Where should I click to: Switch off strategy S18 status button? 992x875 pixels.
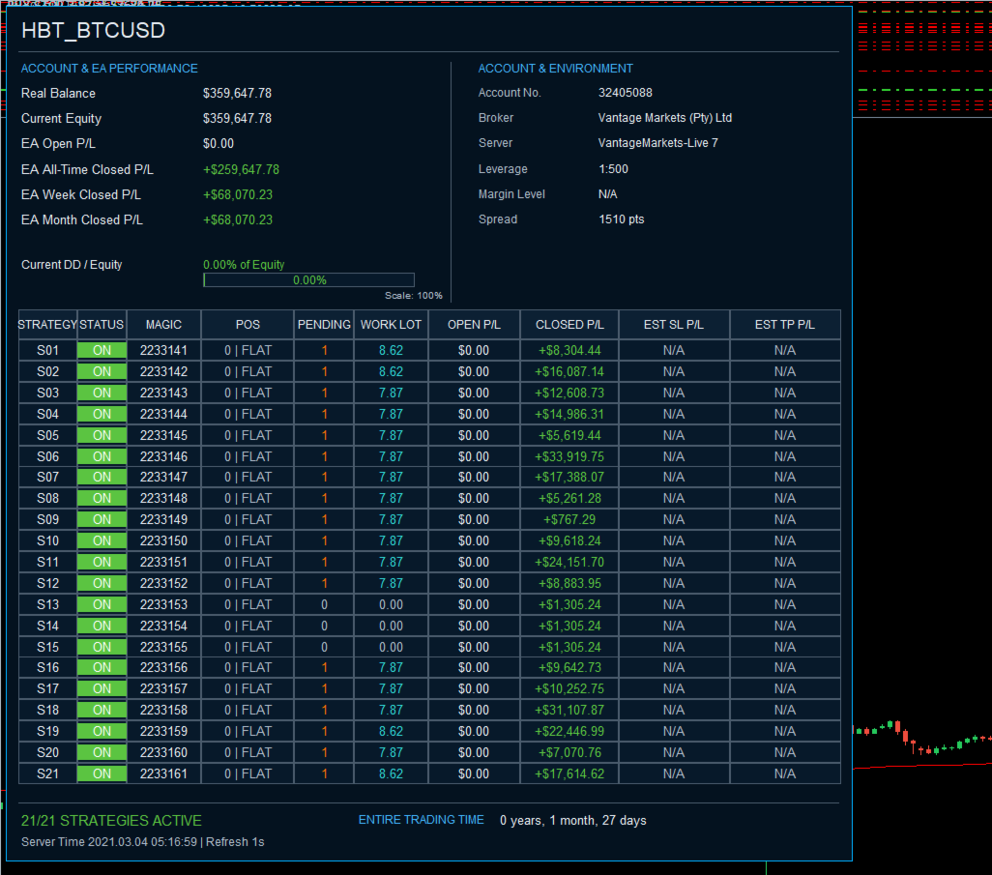click(x=102, y=710)
